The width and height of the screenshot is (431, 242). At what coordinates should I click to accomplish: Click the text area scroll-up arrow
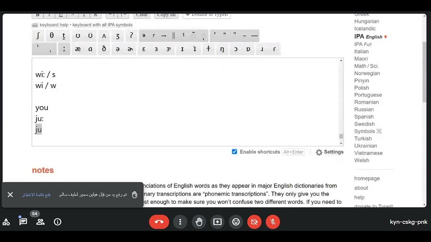click(341, 61)
